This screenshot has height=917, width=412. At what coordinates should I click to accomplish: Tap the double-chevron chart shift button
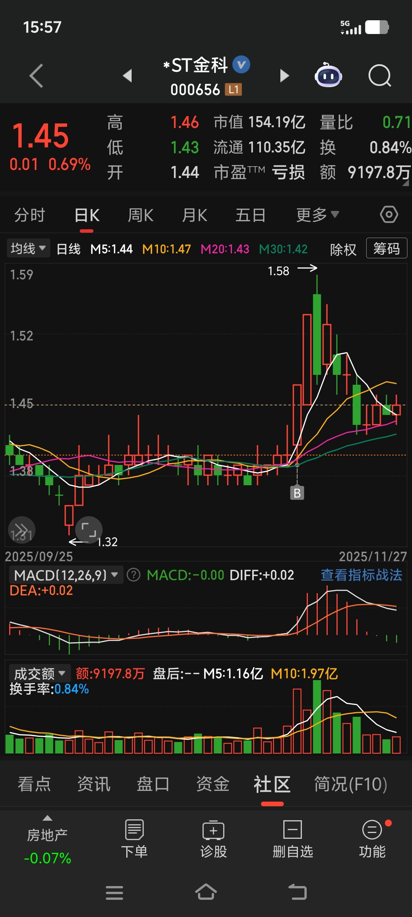(21, 530)
